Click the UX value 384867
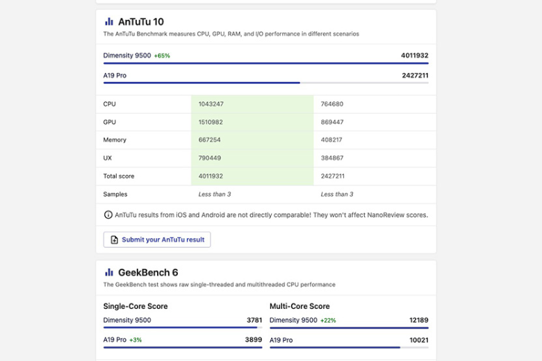Image resolution: width=542 pixels, height=361 pixels. [332, 158]
